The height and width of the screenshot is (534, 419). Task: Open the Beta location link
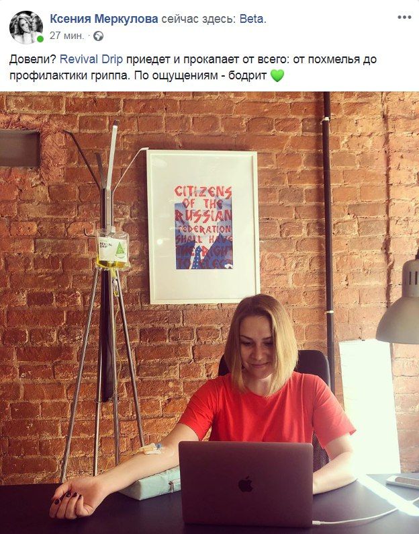click(x=251, y=19)
